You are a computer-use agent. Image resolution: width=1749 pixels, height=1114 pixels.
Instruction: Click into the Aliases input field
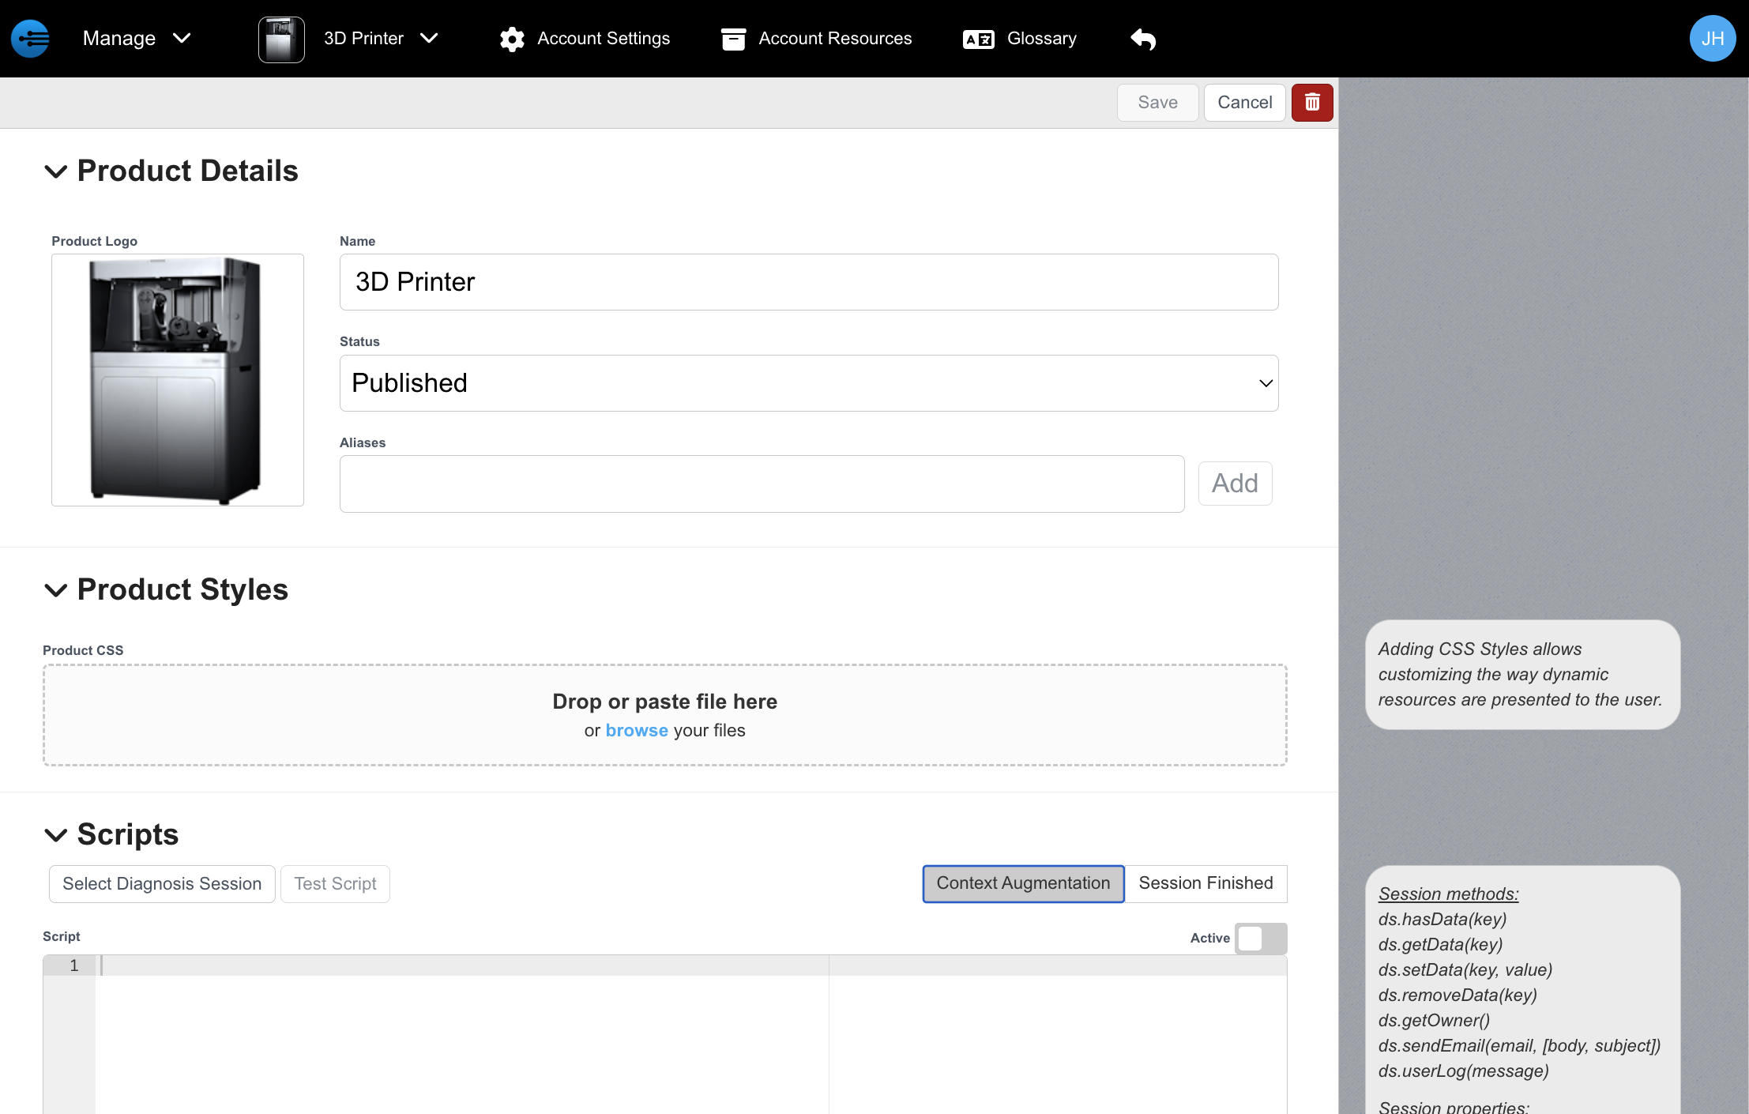click(x=762, y=484)
